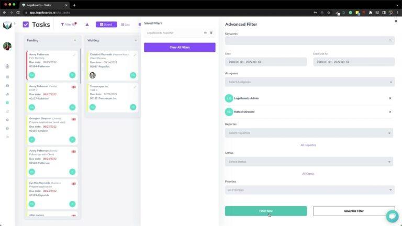Remove Rafael Miranda from assignees
This screenshot has height=226, width=402.
(390, 112)
